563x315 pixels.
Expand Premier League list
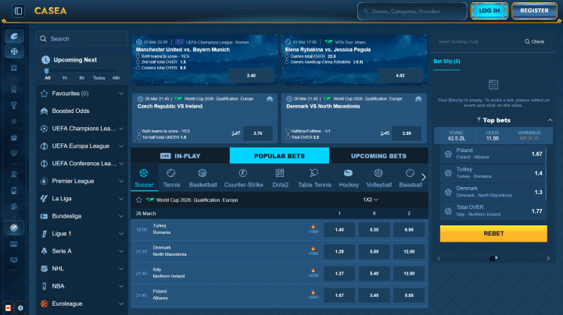[121, 181]
